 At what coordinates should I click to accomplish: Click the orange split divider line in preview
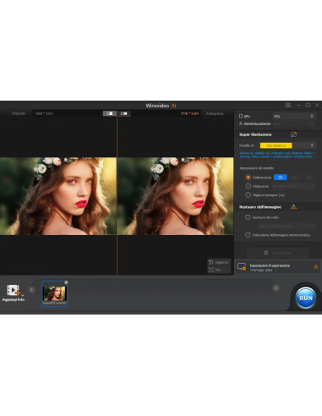[x=117, y=196]
